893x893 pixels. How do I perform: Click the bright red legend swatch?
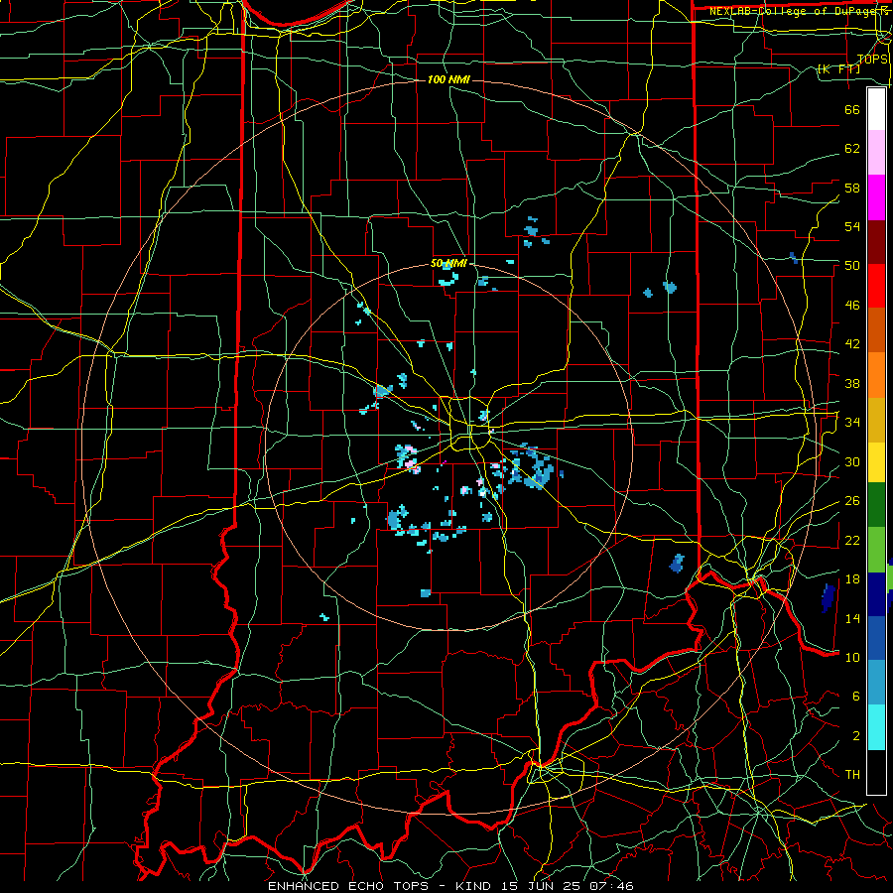click(x=876, y=286)
